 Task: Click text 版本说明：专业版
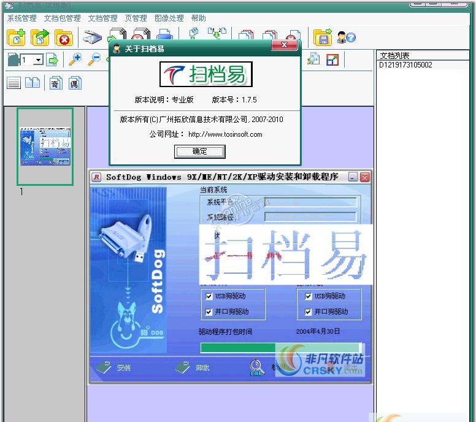(164, 99)
